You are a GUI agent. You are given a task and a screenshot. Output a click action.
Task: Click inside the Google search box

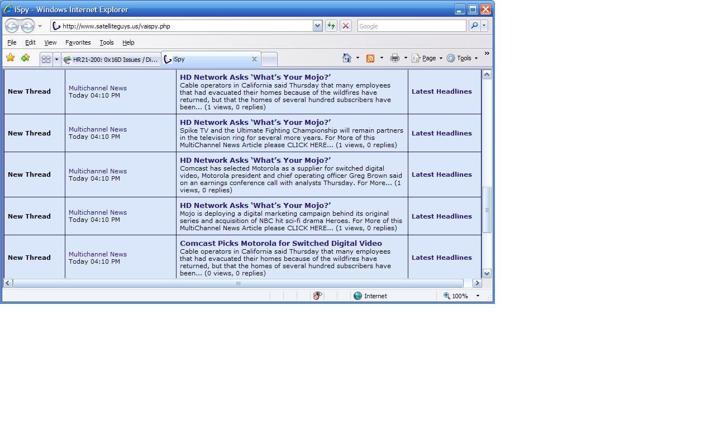[411, 26]
